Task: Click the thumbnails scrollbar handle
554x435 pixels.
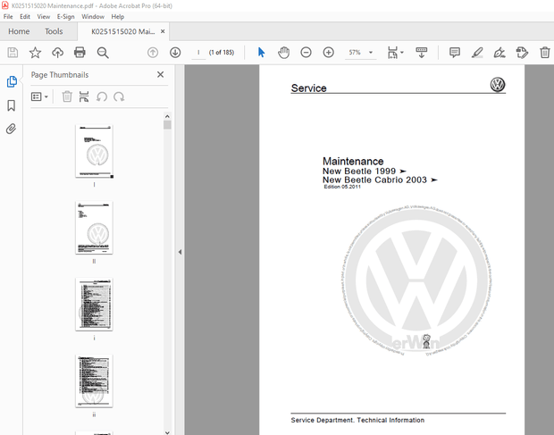Action: pos(167,125)
